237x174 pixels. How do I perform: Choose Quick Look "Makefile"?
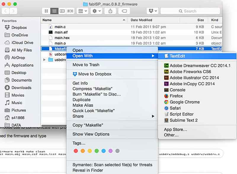112,111
